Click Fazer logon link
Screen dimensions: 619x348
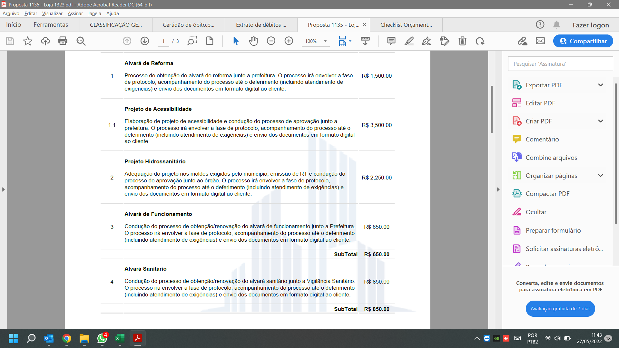pyautogui.click(x=591, y=25)
